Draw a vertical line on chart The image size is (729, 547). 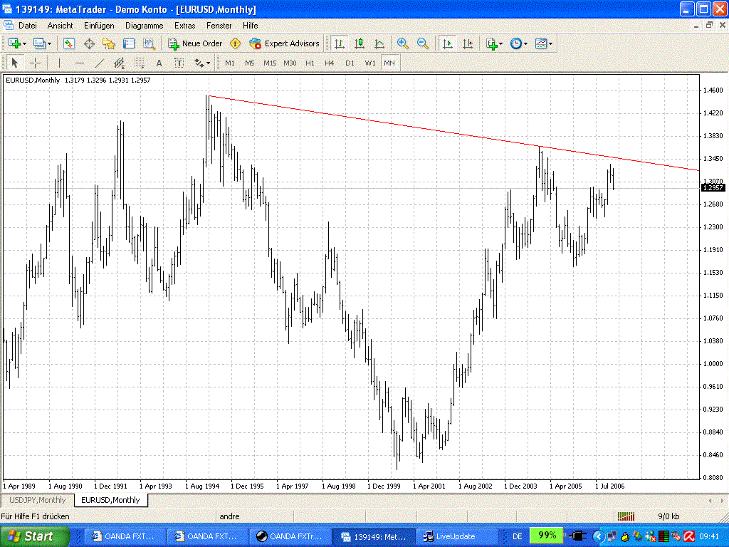pos(59,63)
